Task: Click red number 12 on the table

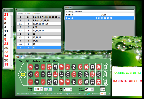Action: (x=49, y=67)
